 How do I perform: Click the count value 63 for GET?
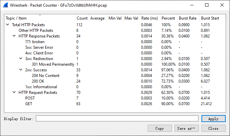[x=78, y=104]
